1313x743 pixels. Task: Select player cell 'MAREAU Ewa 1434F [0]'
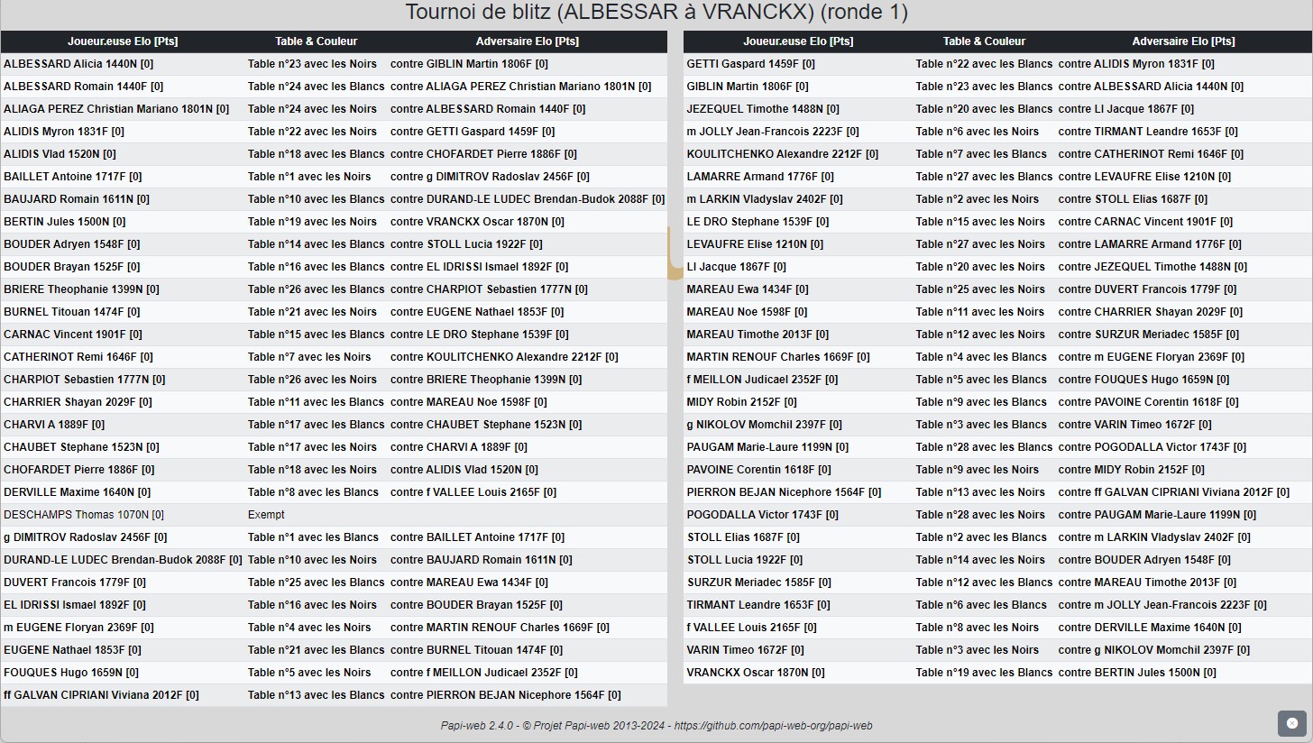[x=748, y=289]
